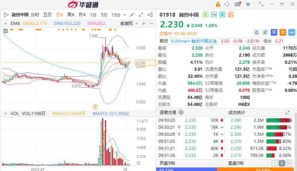Click the 3.590 high price marker
This screenshot has width=297, height=171.
(93, 36)
